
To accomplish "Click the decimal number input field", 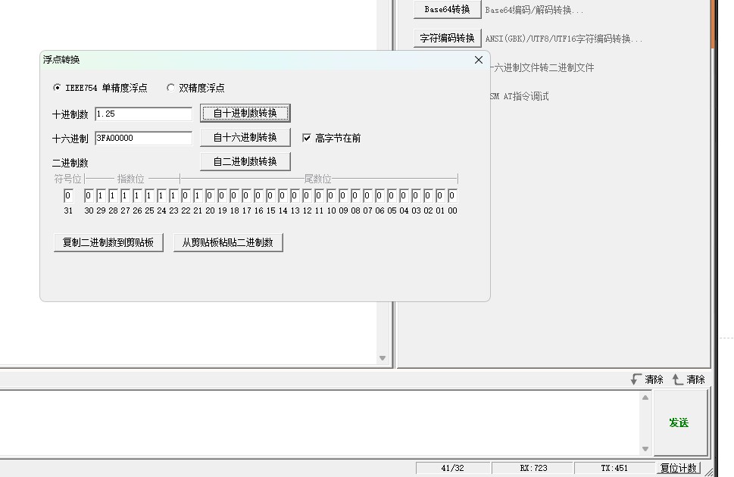I will 143,114.
